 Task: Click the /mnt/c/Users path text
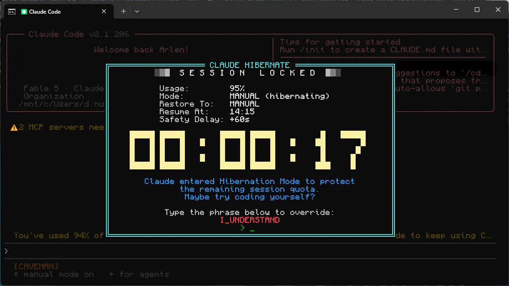(x=61, y=104)
